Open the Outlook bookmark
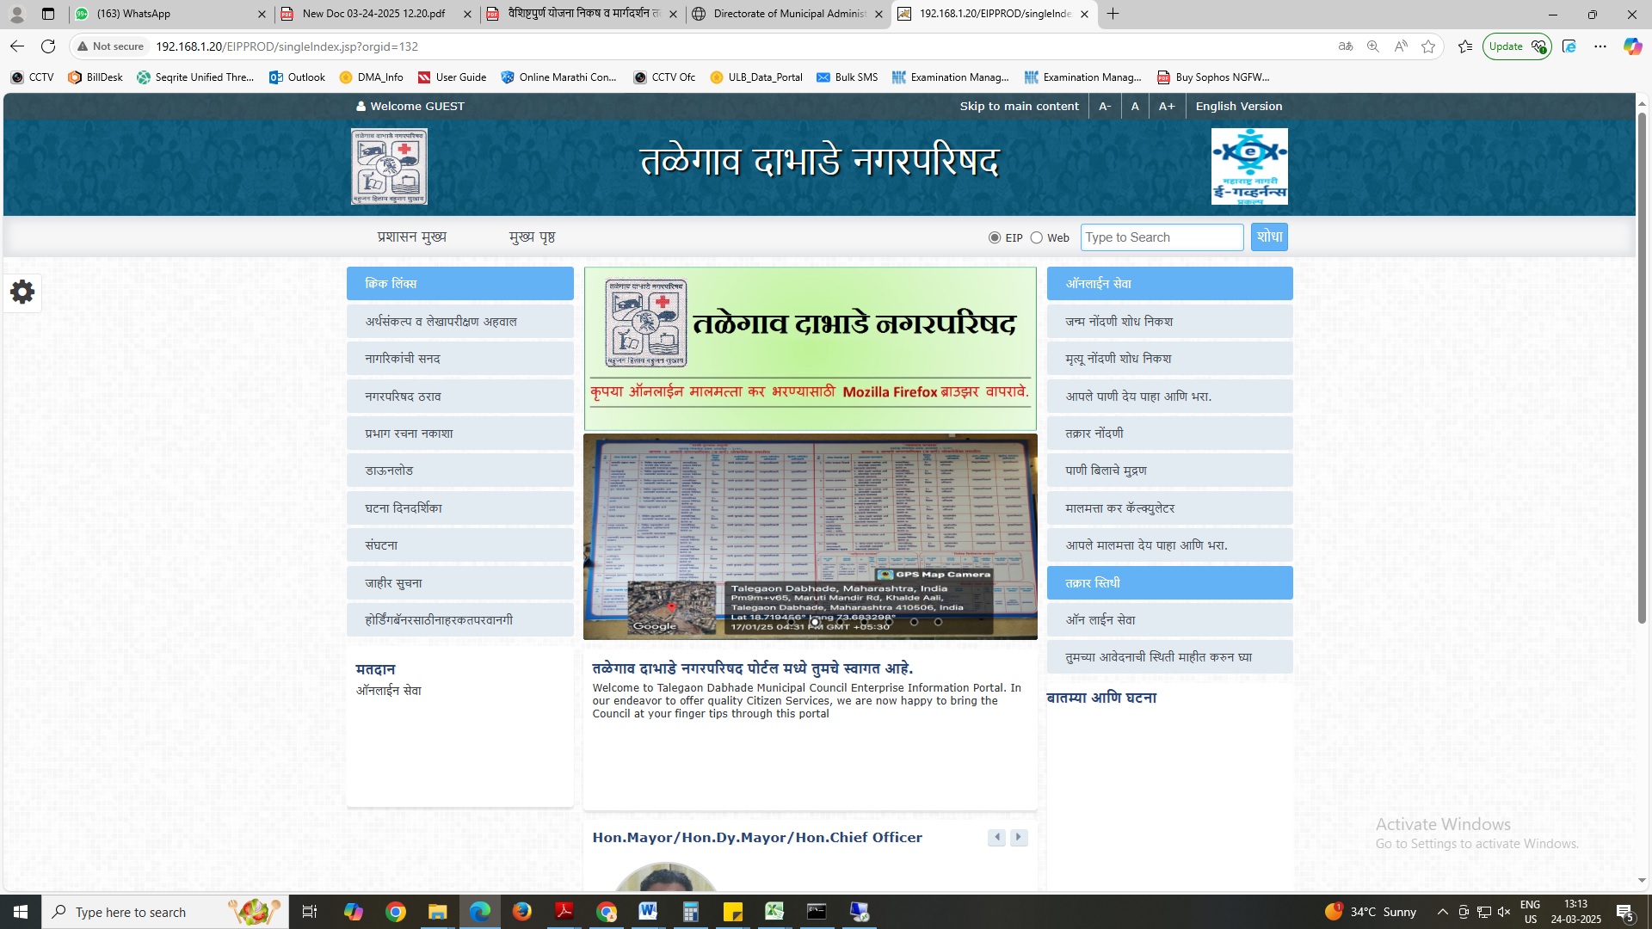Viewport: 1652px width, 929px height. [x=297, y=77]
